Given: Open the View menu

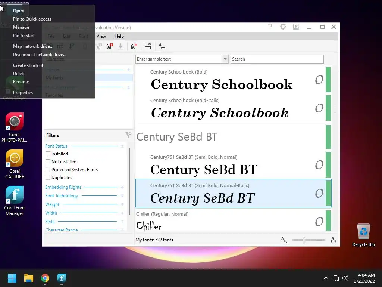Looking at the screenshot, I should point(101,36).
